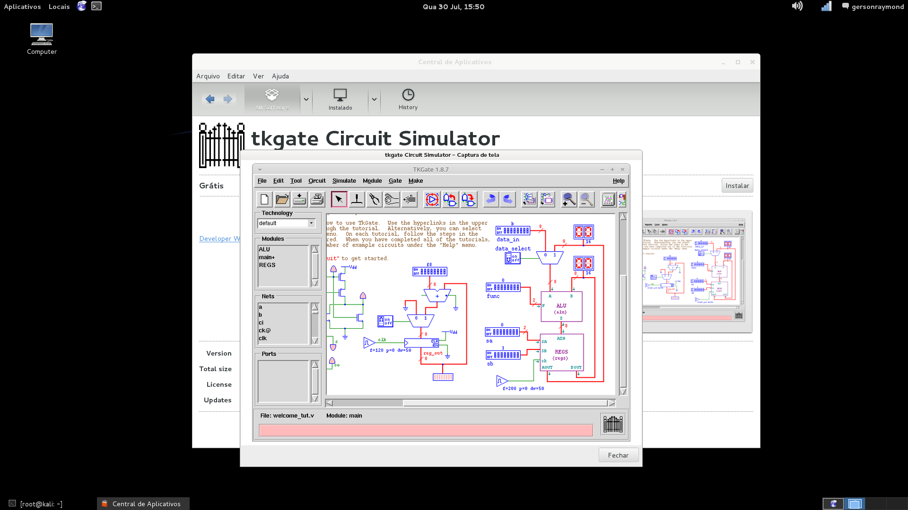Screen dimensions: 908x510
Task: Select the hand scroll tool icon
Action: pyautogui.click(x=392, y=199)
